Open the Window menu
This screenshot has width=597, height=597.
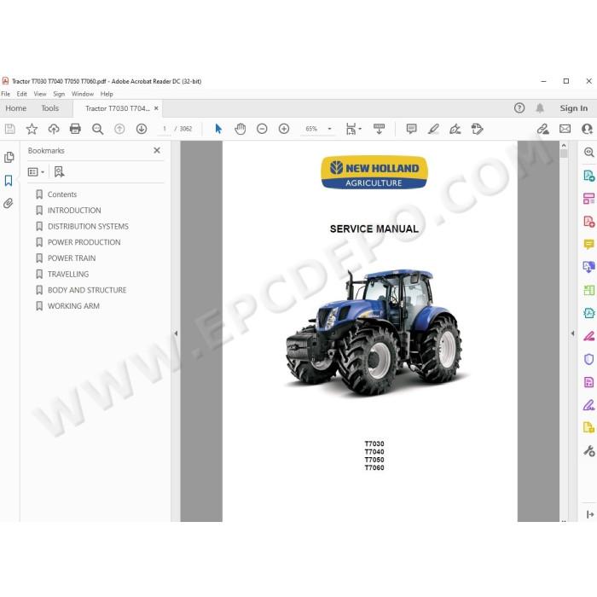pos(83,94)
